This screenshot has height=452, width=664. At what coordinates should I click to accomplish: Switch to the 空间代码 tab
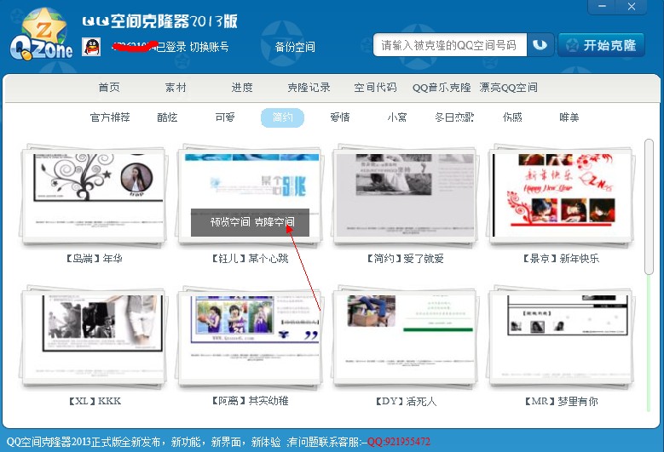click(375, 88)
